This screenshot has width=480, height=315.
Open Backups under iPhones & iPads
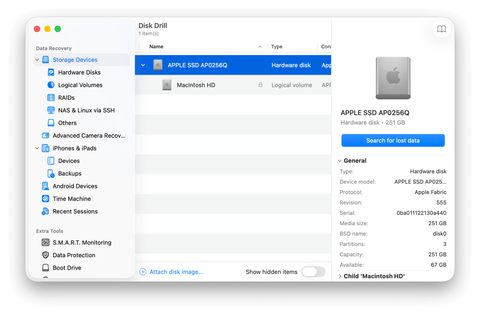(x=70, y=174)
